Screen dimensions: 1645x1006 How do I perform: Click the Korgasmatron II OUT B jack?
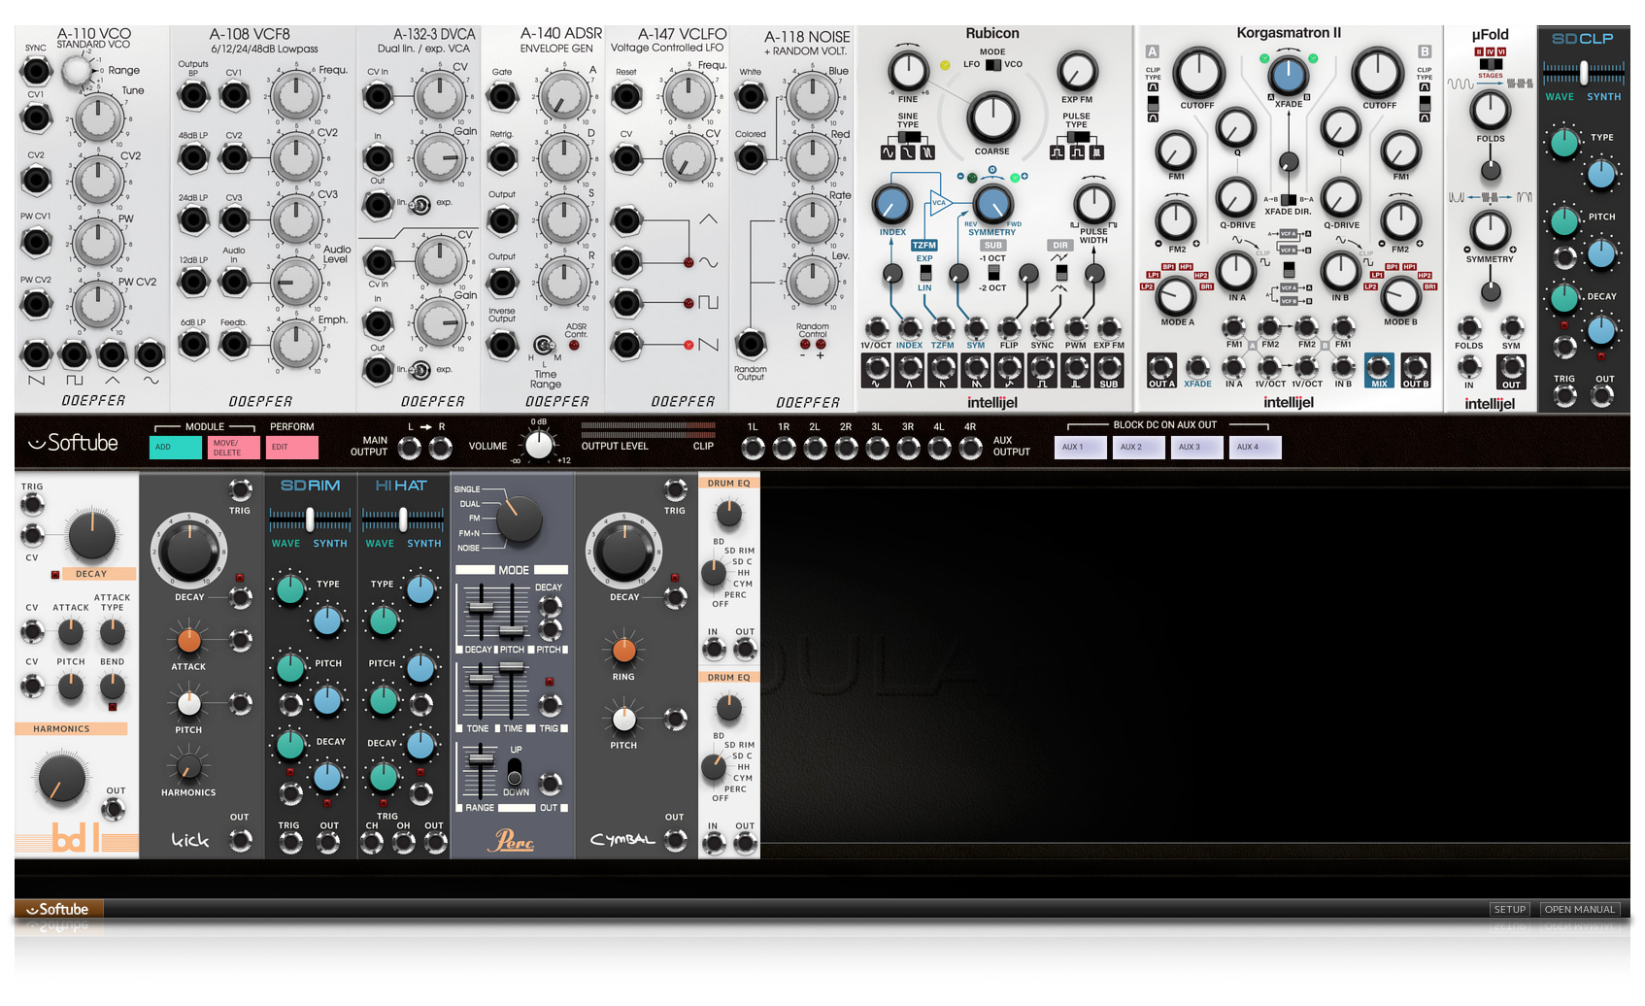[1415, 367]
